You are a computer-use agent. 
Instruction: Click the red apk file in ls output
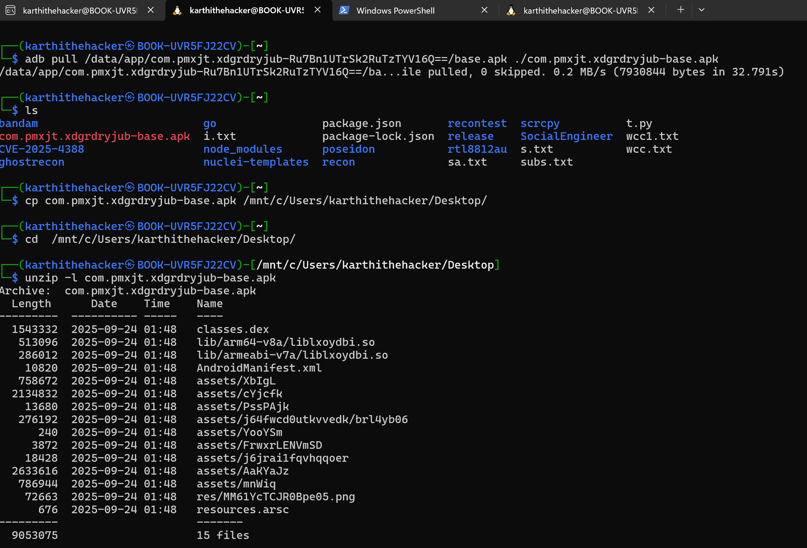click(x=95, y=136)
